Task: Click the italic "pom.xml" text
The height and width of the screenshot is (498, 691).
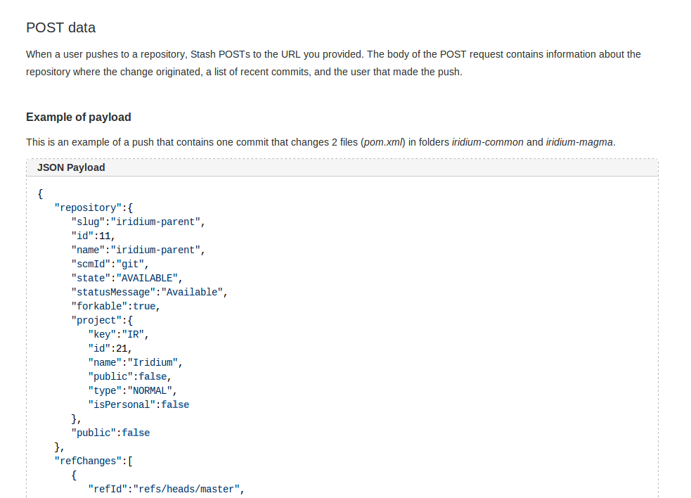Action: pos(384,142)
